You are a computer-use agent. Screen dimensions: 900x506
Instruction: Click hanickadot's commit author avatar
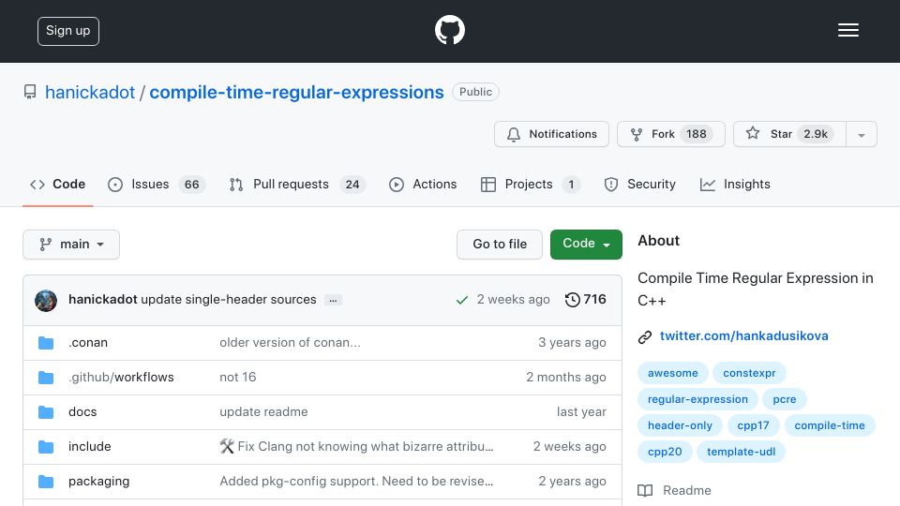(x=46, y=300)
